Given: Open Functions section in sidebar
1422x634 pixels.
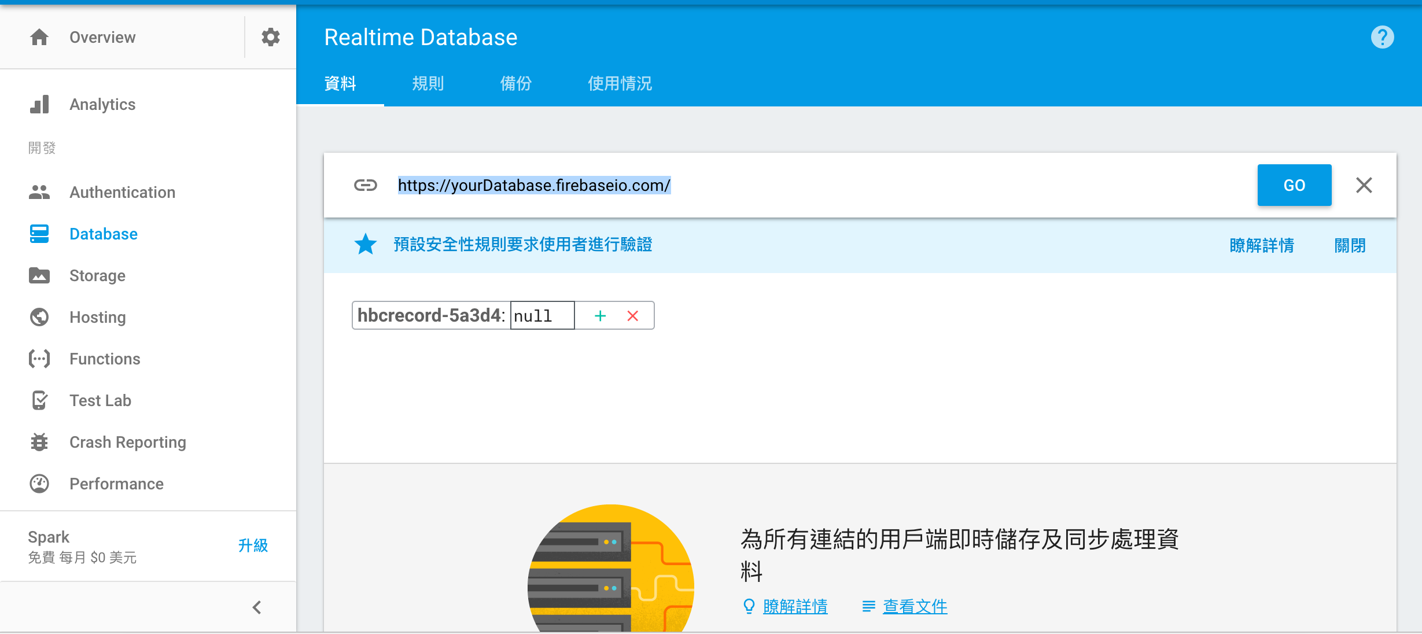Looking at the screenshot, I should [104, 359].
